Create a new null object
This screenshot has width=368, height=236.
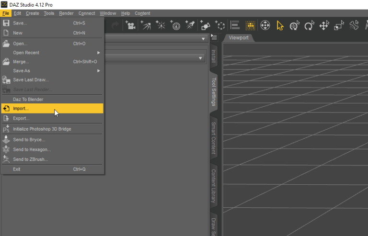[x=220, y=25]
